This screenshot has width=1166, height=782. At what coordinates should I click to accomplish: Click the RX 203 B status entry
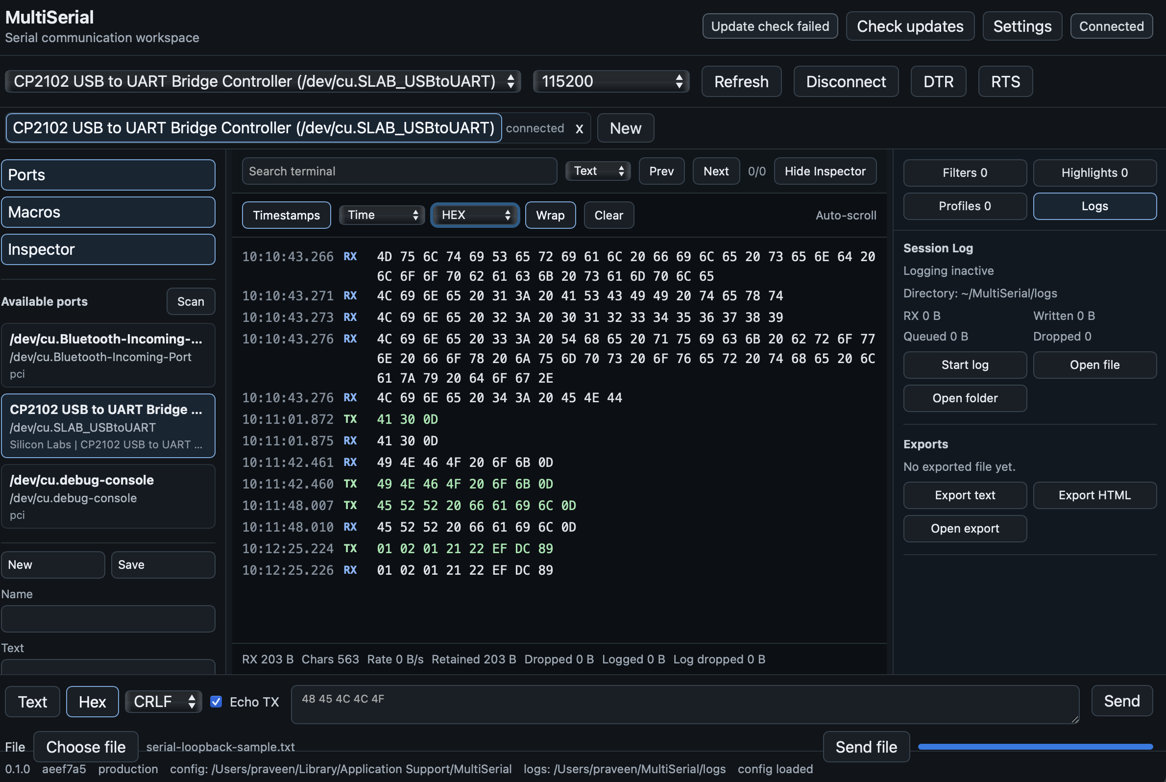(267, 659)
